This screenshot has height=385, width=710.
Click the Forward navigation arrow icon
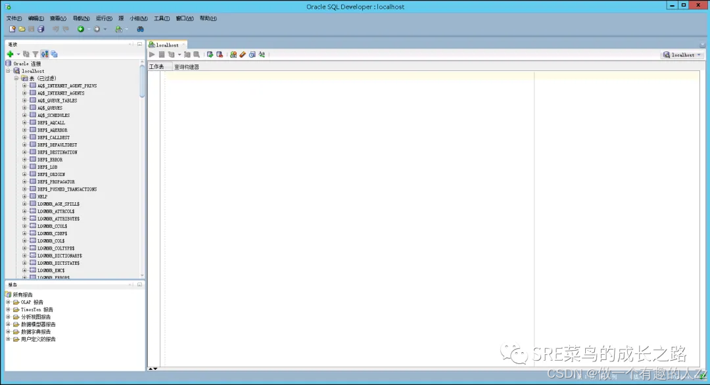(97, 29)
